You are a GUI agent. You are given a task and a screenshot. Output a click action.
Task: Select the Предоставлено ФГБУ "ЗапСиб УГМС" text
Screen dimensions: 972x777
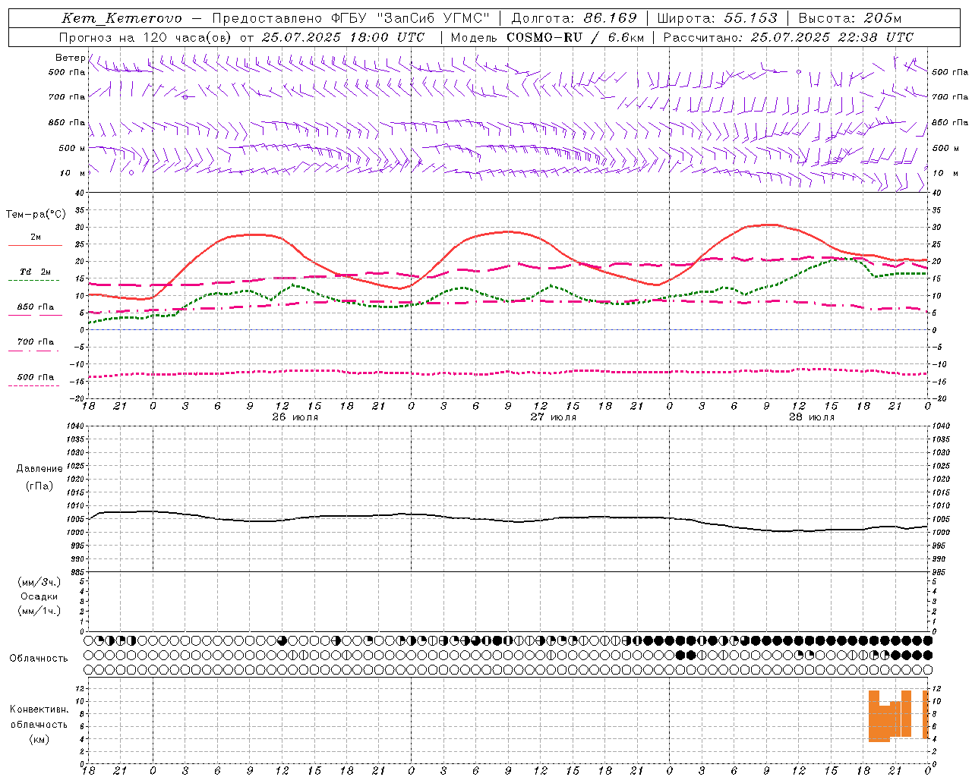[x=352, y=18]
